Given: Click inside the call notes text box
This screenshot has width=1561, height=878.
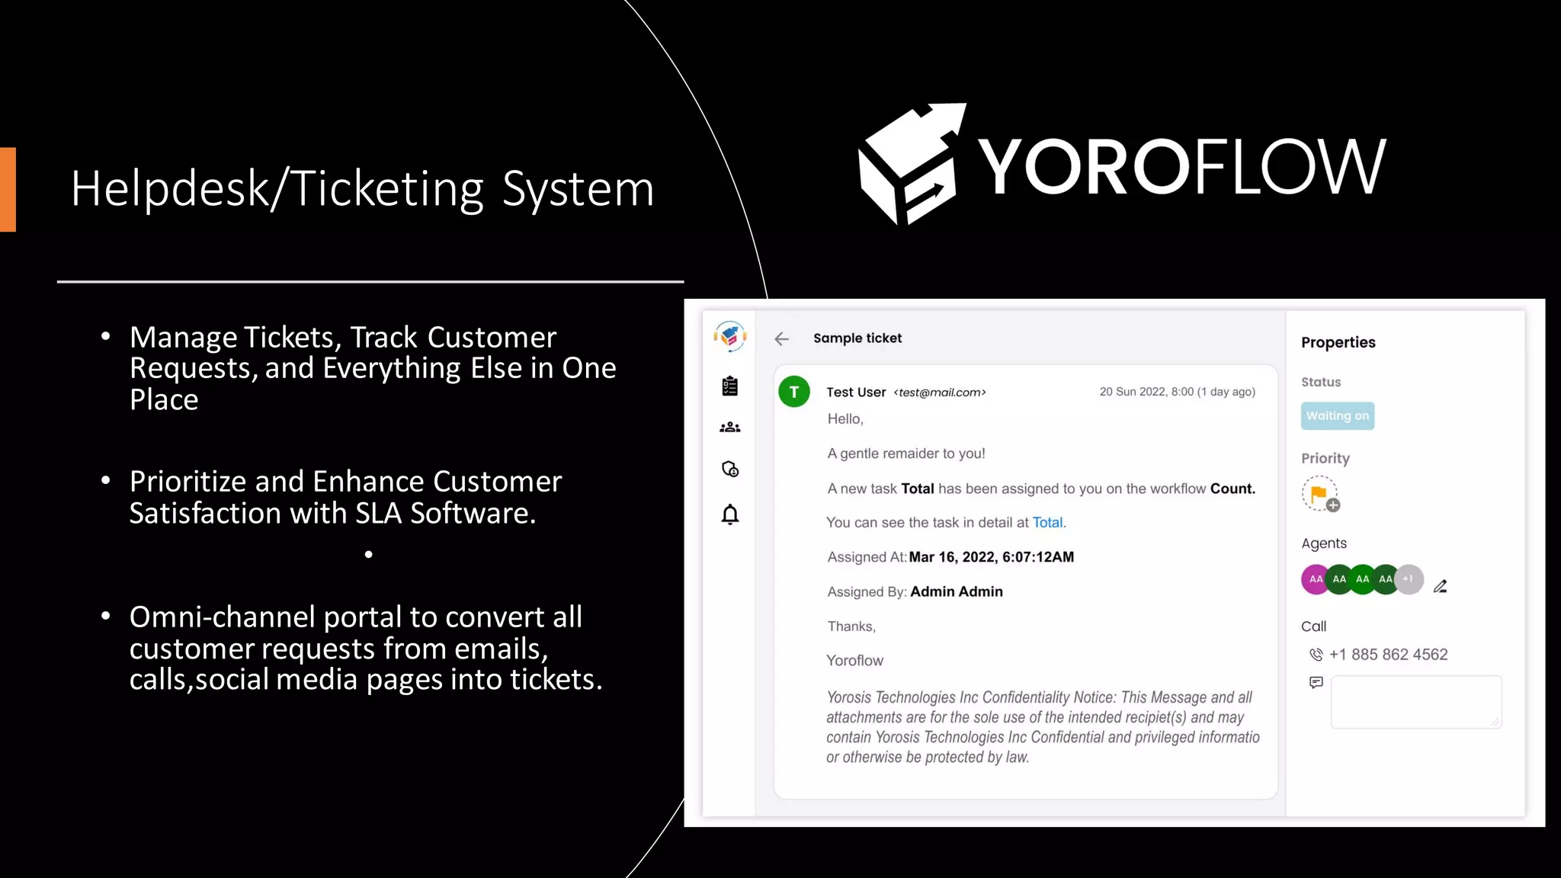Looking at the screenshot, I should [1416, 702].
